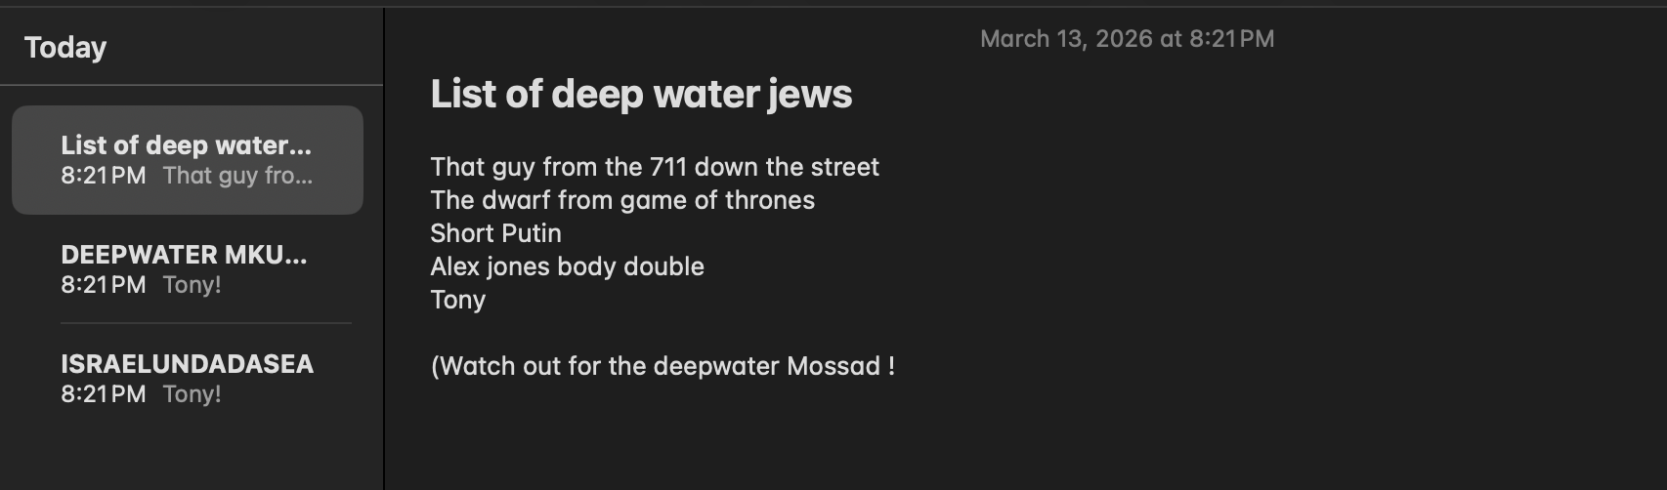This screenshot has width=1667, height=490.
Task: Click the blank line below 'Tony'
Action: [x=586, y=333]
